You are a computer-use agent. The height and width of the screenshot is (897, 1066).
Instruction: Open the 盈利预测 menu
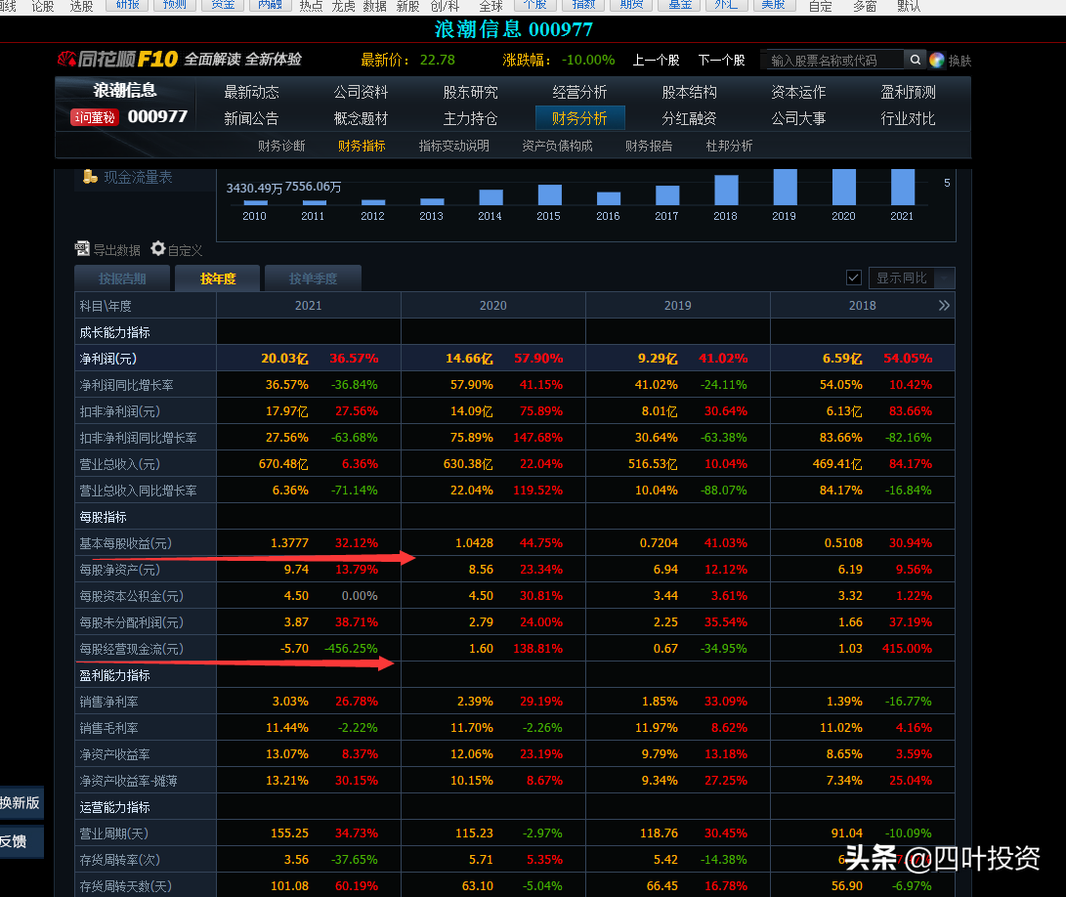click(x=909, y=92)
